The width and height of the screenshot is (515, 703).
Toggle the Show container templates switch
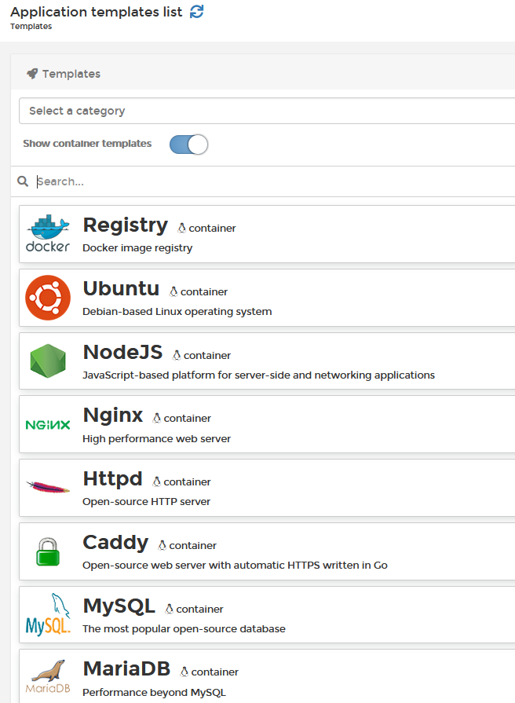(x=188, y=145)
